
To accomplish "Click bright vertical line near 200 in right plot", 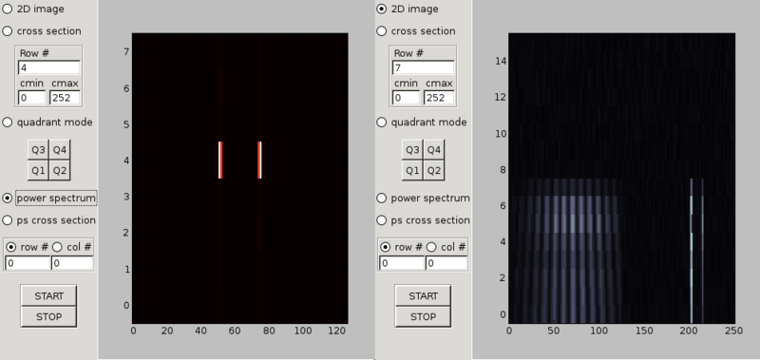I will (692, 251).
